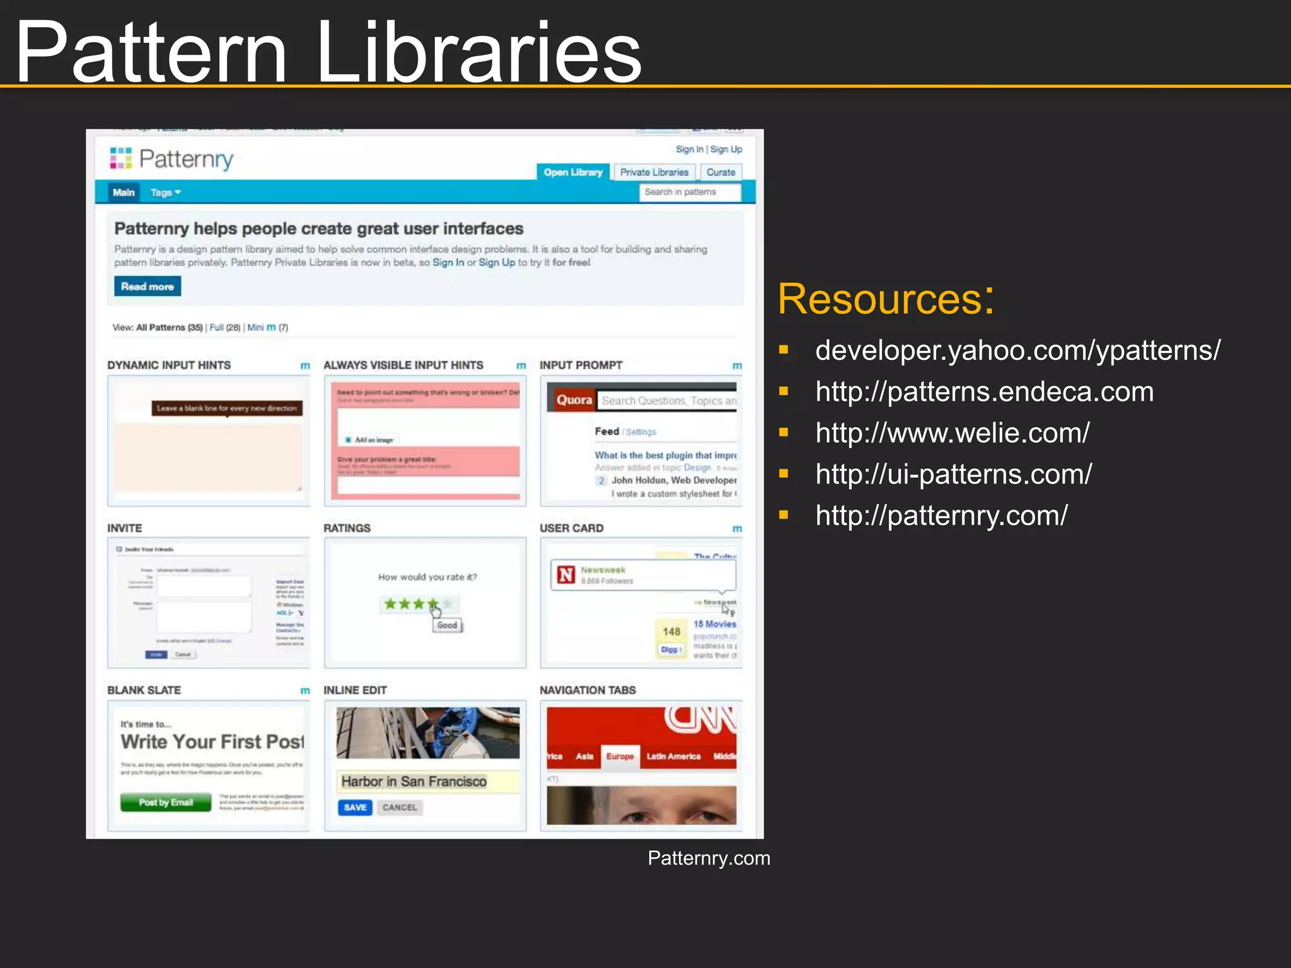Select Full (28) view filter
Screen dimensions: 1291x968
click(x=225, y=327)
